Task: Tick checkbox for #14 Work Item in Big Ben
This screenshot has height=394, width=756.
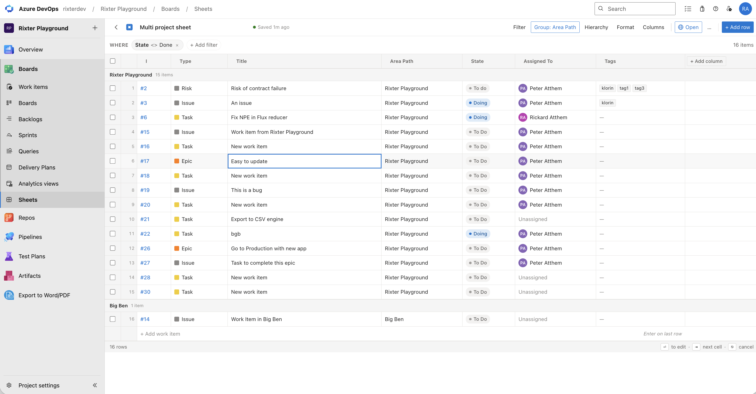Action: pos(113,319)
